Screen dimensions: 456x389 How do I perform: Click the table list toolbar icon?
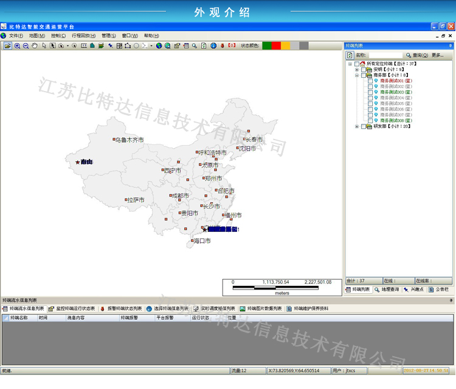pyautogui.click(x=186, y=46)
